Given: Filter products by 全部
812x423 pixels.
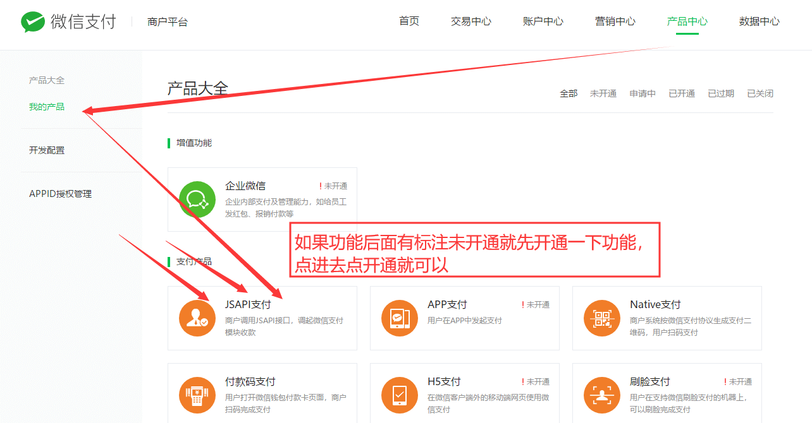Looking at the screenshot, I should tap(569, 93).
